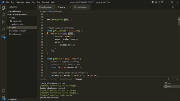Image resolution: width=180 pixels, height=101 pixels.
Task: Create a new terminal with plus icon
Action: tap(168, 79)
